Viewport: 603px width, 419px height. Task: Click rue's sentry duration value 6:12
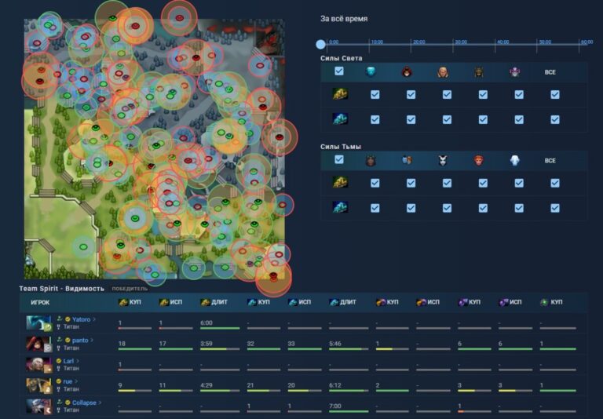(x=335, y=385)
